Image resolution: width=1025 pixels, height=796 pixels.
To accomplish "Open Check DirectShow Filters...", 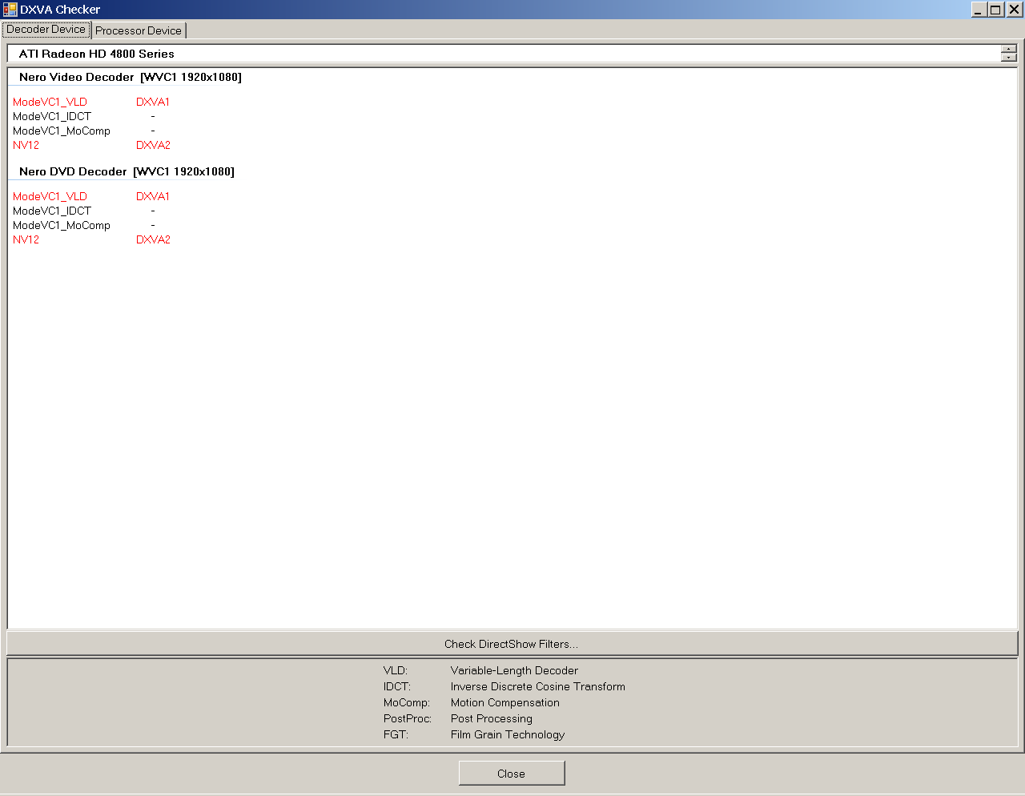I will click(x=512, y=644).
